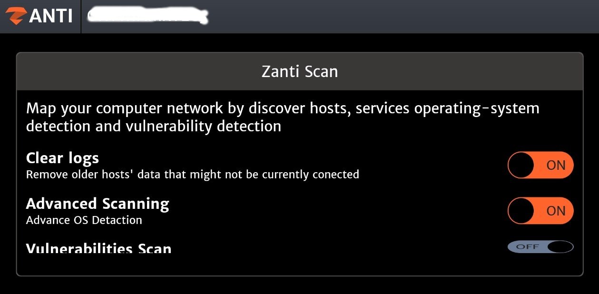Screen dimensions: 599x294
Task: Enable the Vulnerabilities Scan switch
Action: 540,247
